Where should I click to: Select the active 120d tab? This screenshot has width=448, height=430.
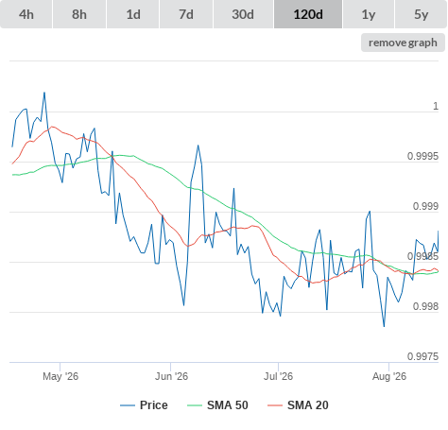(308, 14)
